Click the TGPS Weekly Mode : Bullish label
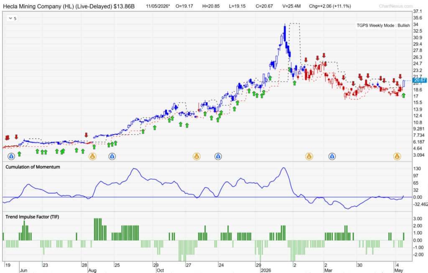Viewport: 428px width, 273px height. coord(383,25)
